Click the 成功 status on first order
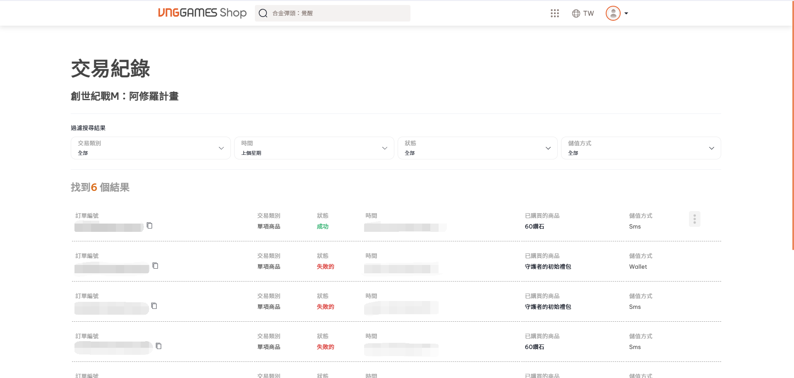This screenshot has height=378, width=794. 323,226
